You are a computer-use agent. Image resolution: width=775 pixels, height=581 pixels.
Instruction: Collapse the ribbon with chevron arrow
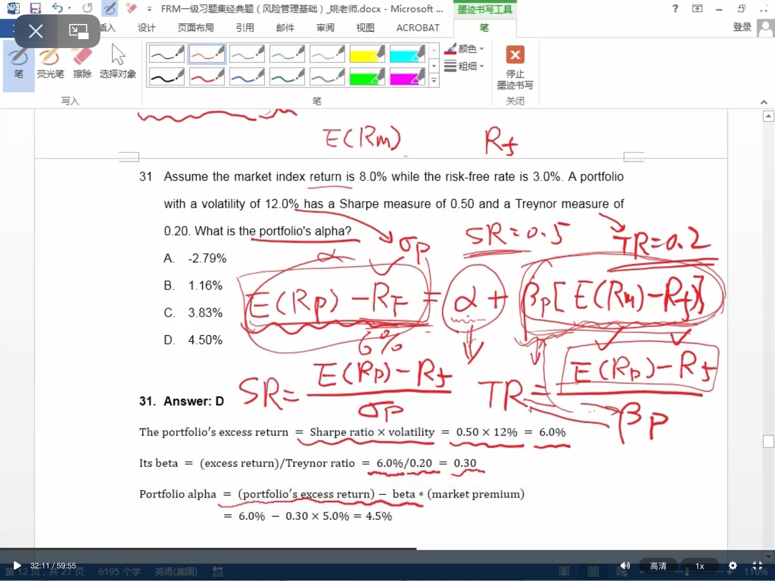click(x=764, y=102)
